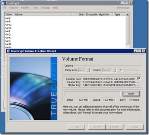Screen dimensions: 149x135
Task: Click the TrueCrypt main window title icon
Action: [4, 3]
